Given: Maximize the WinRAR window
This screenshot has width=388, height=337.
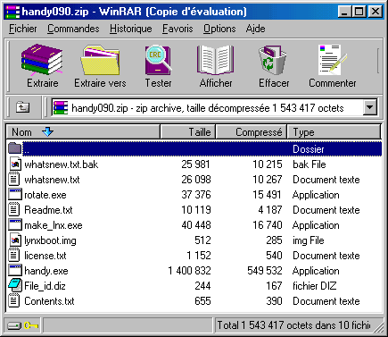Looking at the screenshot, I should click(359, 12).
